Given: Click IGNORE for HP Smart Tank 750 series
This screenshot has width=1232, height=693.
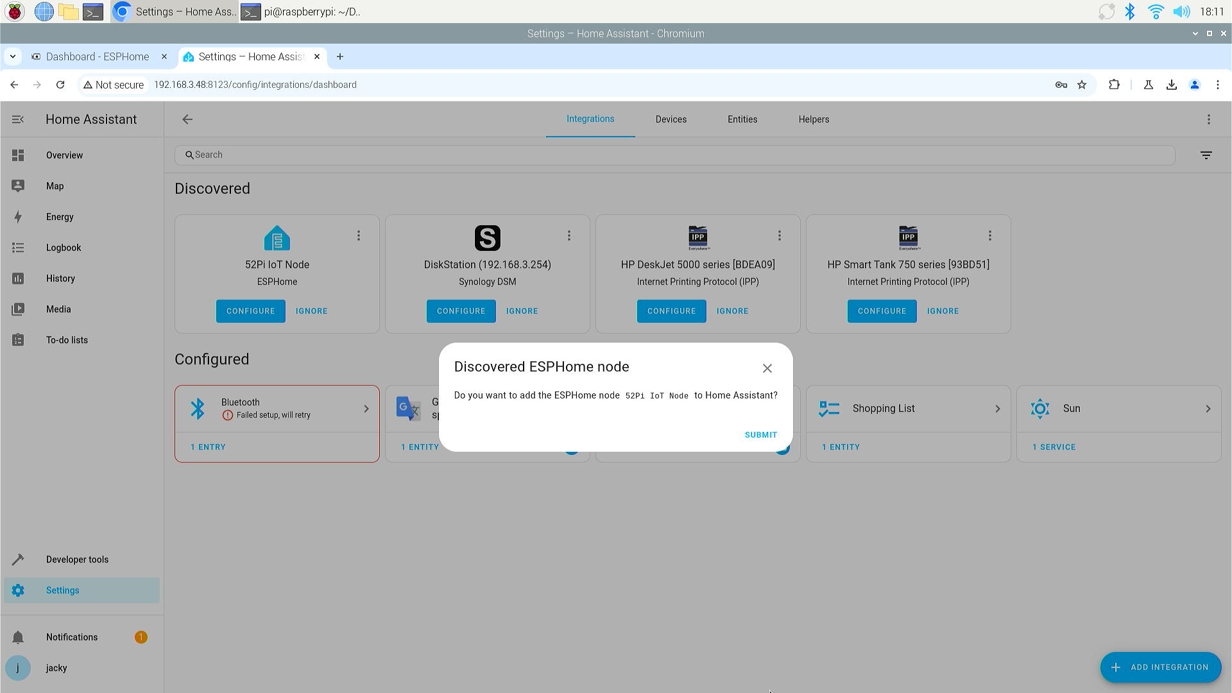Looking at the screenshot, I should click(943, 311).
